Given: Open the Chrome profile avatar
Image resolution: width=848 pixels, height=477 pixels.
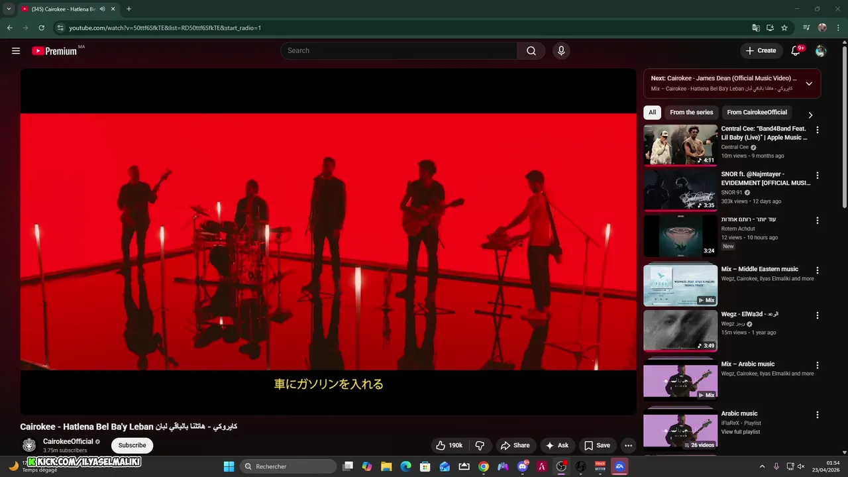Looking at the screenshot, I should pos(822,28).
